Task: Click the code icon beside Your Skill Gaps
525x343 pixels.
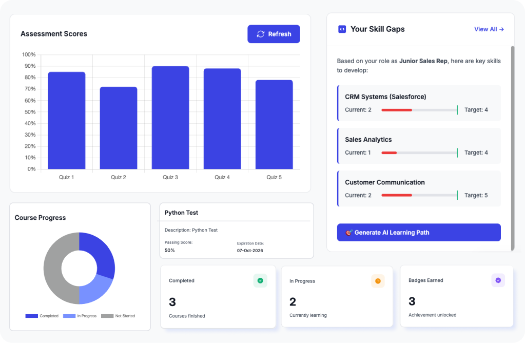Action: pyautogui.click(x=342, y=29)
